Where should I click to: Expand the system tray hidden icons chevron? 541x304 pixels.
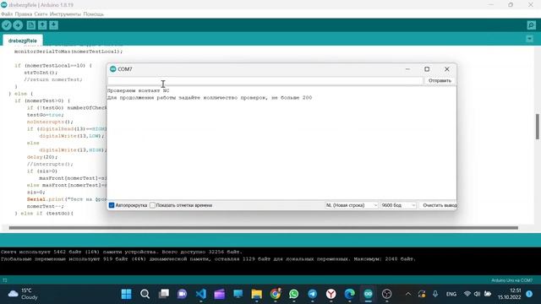click(408, 294)
